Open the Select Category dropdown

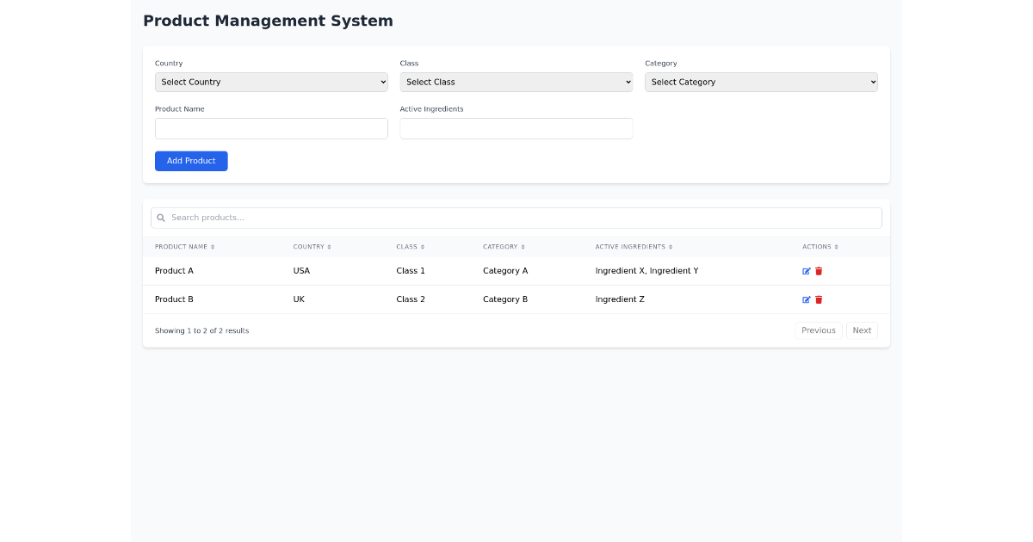[x=761, y=82]
